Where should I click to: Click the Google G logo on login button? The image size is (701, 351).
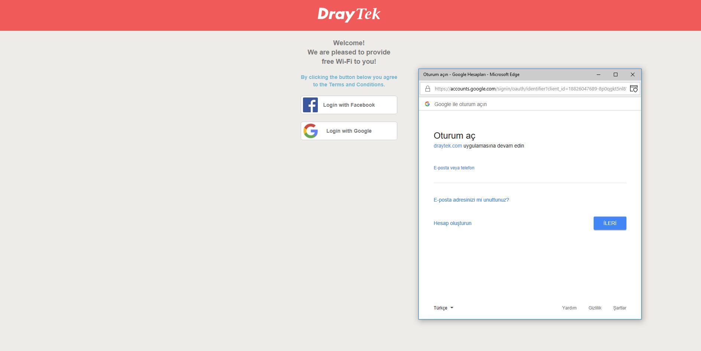coord(311,131)
